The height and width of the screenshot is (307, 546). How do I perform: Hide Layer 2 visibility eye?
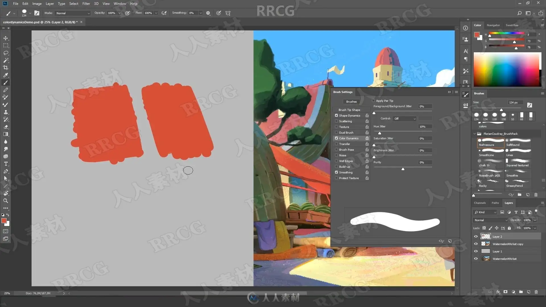pyautogui.click(x=476, y=237)
